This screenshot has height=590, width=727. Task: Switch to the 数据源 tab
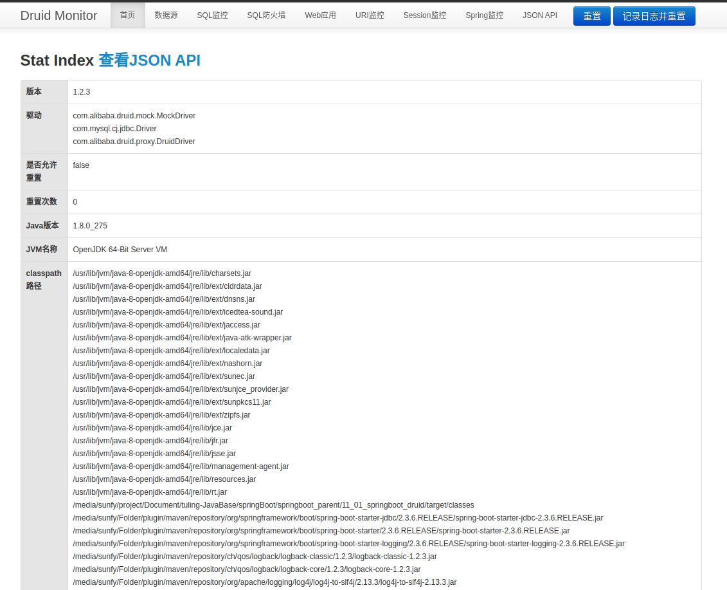tap(166, 15)
